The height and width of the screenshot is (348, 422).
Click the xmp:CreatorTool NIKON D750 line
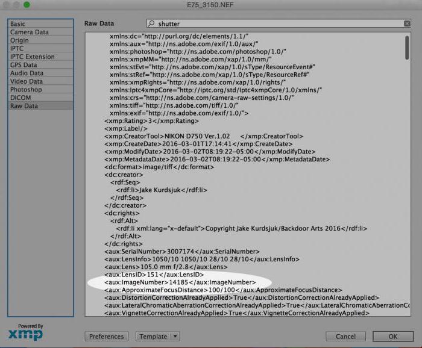[204, 136]
